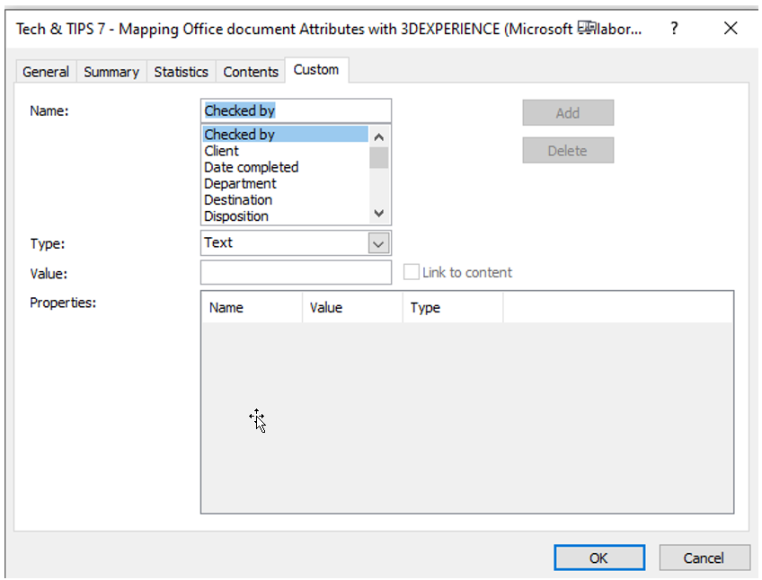Click the Help question mark button

(x=674, y=28)
